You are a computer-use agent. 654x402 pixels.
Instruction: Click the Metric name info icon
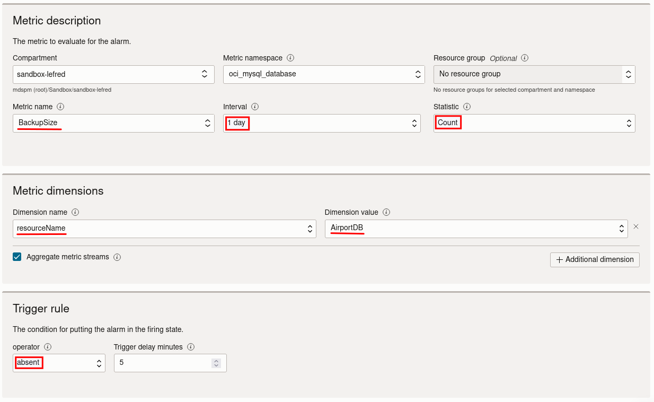tap(60, 107)
